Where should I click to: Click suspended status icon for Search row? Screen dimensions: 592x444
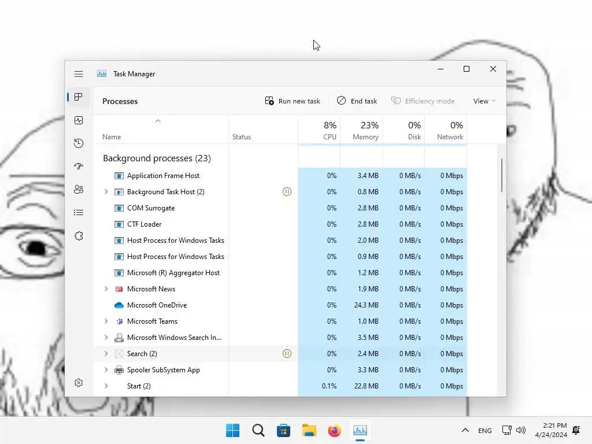pyautogui.click(x=287, y=354)
